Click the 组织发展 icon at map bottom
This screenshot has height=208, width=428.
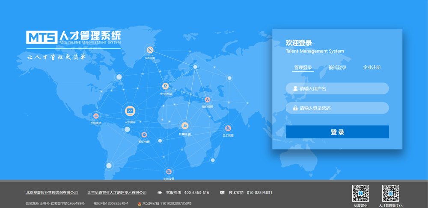(x=169, y=172)
